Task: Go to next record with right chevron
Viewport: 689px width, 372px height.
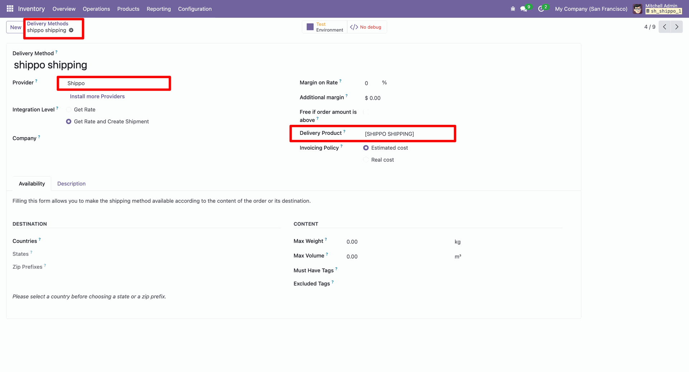Action: pos(677,27)
